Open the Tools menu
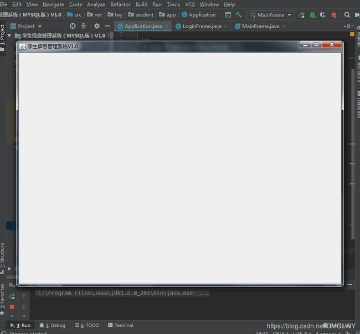 coord(173,4)
